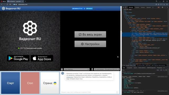Click the rules link in chat notice
Viewport: 169px width, 95px height.
[x=70, y=77]
